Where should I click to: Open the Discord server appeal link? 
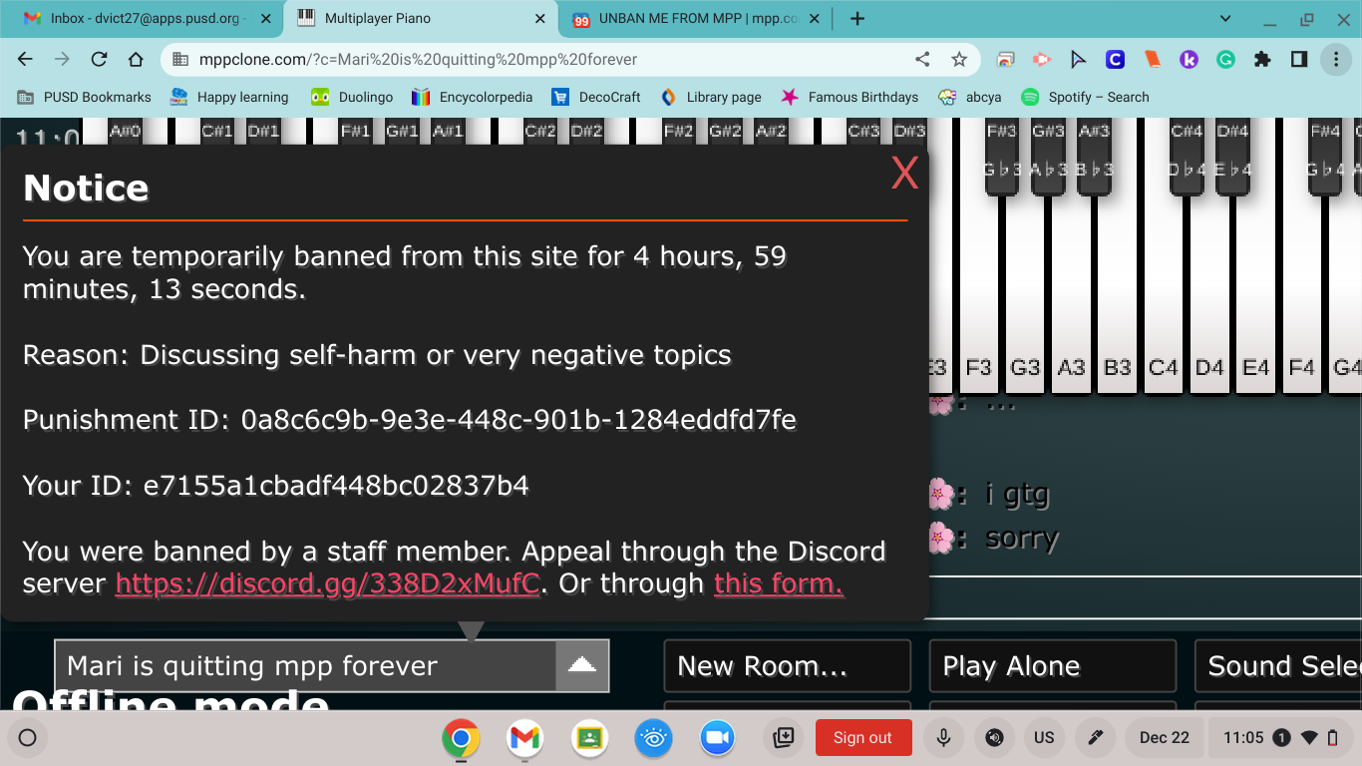[327, 583]
